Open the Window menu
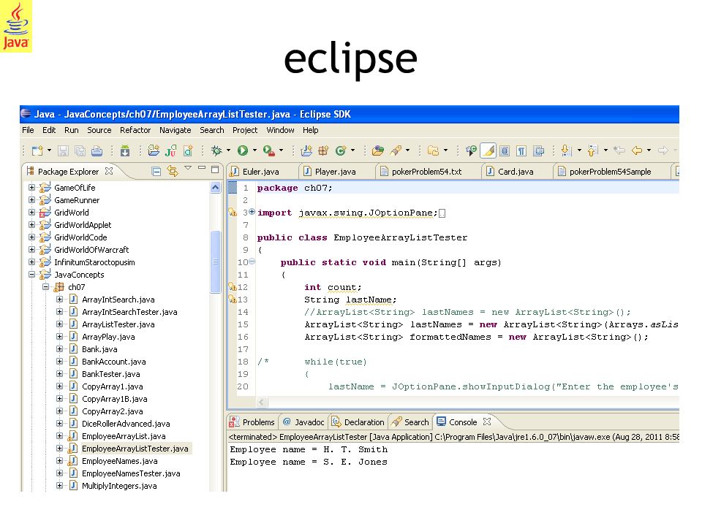Screen dimensions: 702x526 (x=280, y=130)
